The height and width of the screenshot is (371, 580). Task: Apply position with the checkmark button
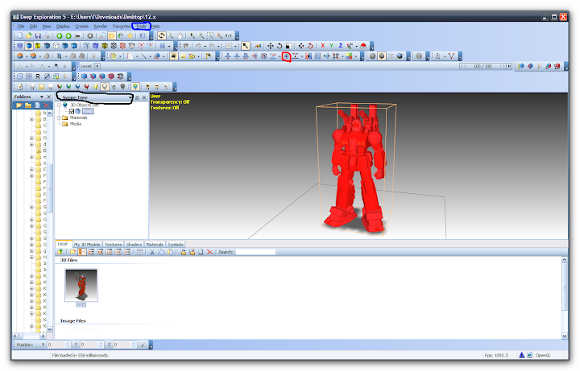(143, 344)
